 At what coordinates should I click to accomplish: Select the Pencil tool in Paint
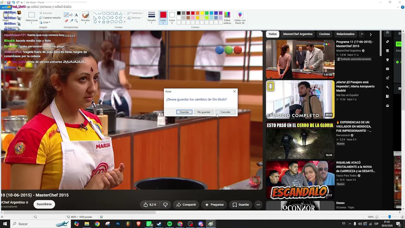[66, 15]
